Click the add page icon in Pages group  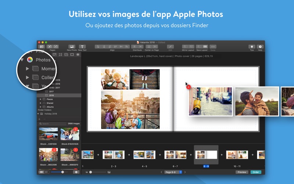click(50, 47)
